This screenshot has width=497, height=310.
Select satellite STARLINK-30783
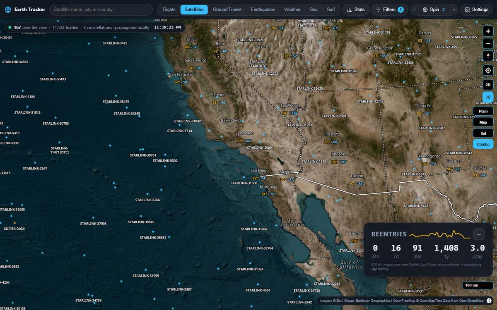point(55,124)
